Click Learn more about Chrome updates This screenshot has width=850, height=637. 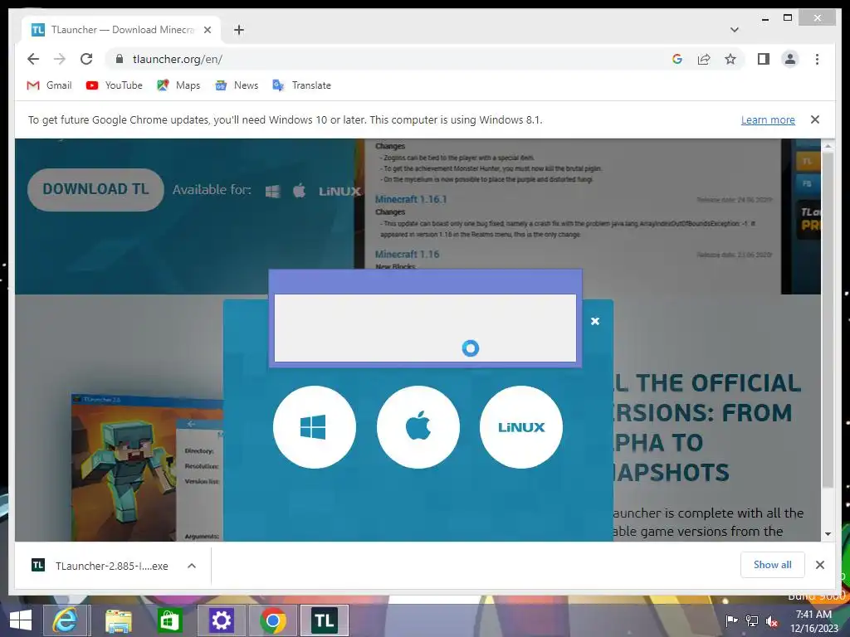(x=768, y=119)
